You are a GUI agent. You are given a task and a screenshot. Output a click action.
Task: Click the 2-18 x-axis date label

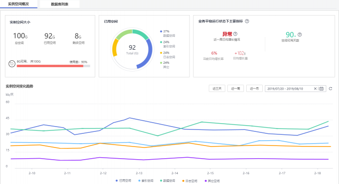(318, 173)
